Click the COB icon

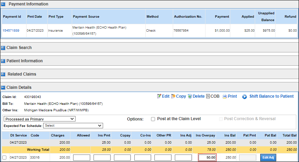pyautogui.click(x=208, y=96)
